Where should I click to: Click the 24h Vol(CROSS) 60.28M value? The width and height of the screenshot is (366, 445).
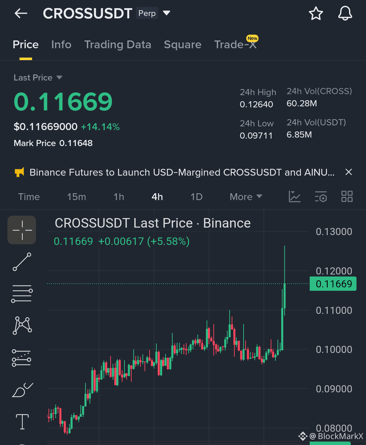pyautogui.click(x=302, y=103)
